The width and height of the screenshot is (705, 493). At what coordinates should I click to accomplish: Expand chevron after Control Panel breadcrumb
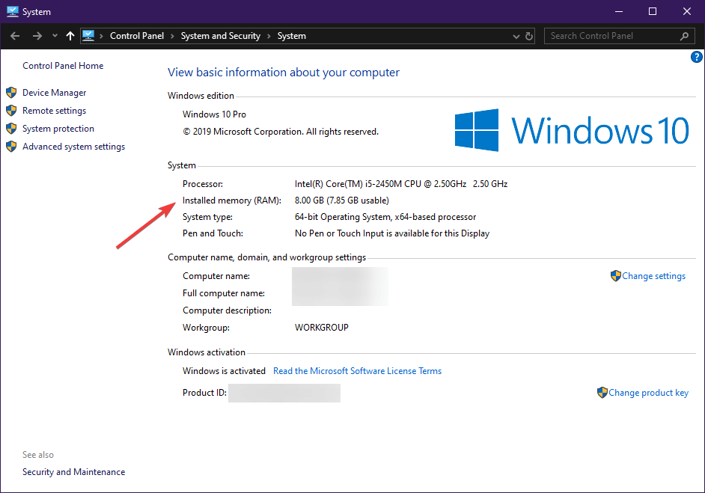(x=172, y=36)
